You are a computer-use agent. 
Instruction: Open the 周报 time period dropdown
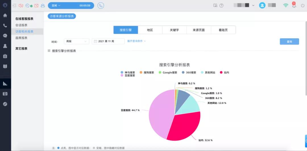[x=76, y=41]
